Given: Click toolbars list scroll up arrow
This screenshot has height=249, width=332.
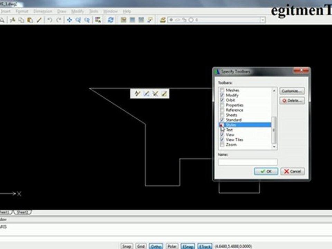Looking at the screenshot, I should [274, 90].
